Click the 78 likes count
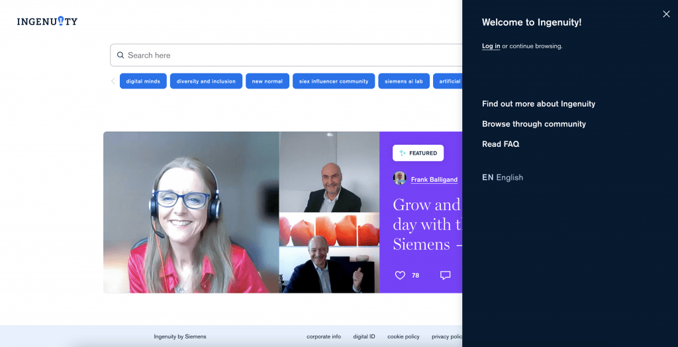 (x=416, y=276)
